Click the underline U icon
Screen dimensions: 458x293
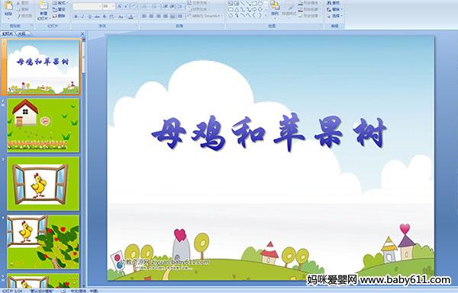(89, 17)
